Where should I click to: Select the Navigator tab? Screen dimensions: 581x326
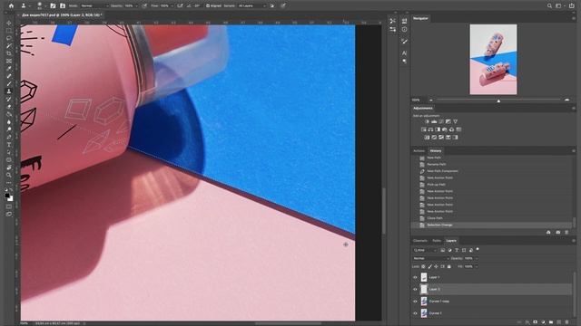pyautogui.click(x=420, y=18)
